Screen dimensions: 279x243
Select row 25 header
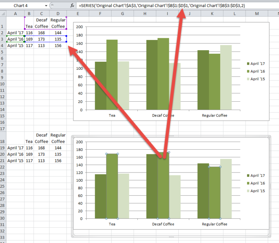tap(3, 186)
